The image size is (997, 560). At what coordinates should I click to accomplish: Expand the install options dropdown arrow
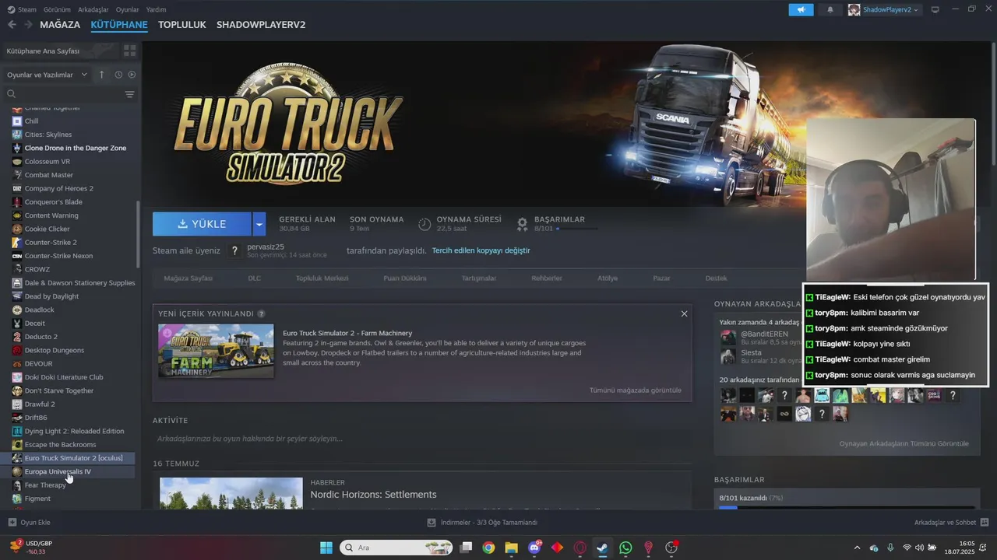tap(259, 224)
